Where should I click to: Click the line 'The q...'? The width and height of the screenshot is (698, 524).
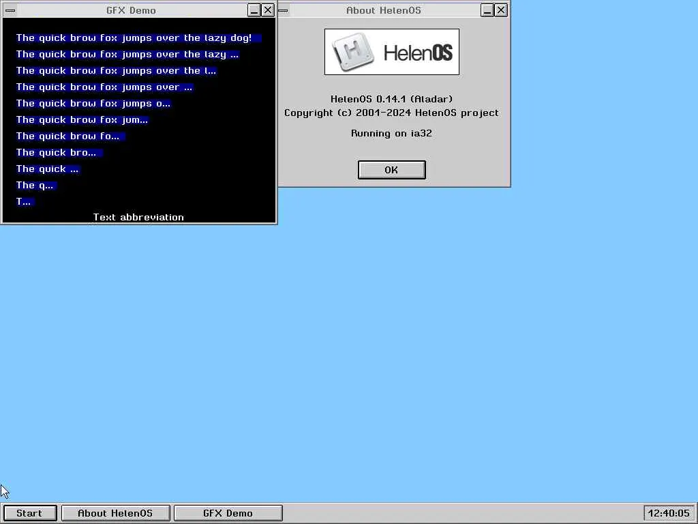pyautogui.click(x=37, y=185)
